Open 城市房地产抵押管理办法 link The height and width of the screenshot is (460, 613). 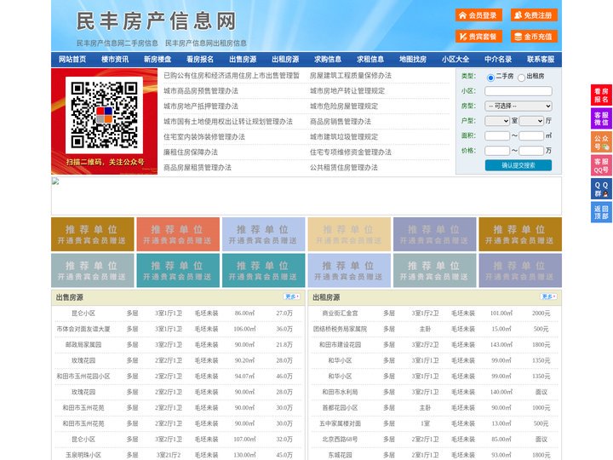pyautogui.click(x=201, y=106)
